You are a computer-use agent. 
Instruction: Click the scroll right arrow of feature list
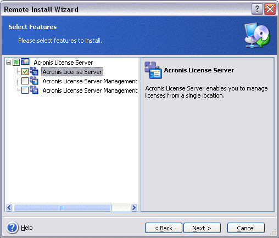(x=134, y=207)
